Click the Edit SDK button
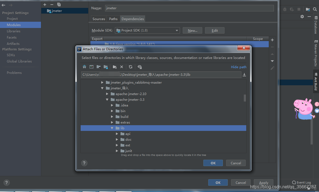This screenshot has width=319, height=192. coord(215,30)
